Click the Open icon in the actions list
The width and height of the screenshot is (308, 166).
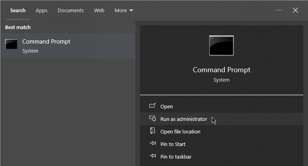[x=153, y=106]
